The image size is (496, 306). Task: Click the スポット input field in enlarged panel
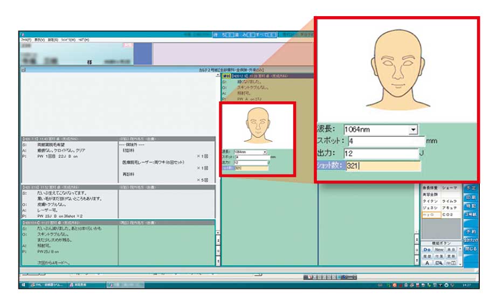pos(386,142)
